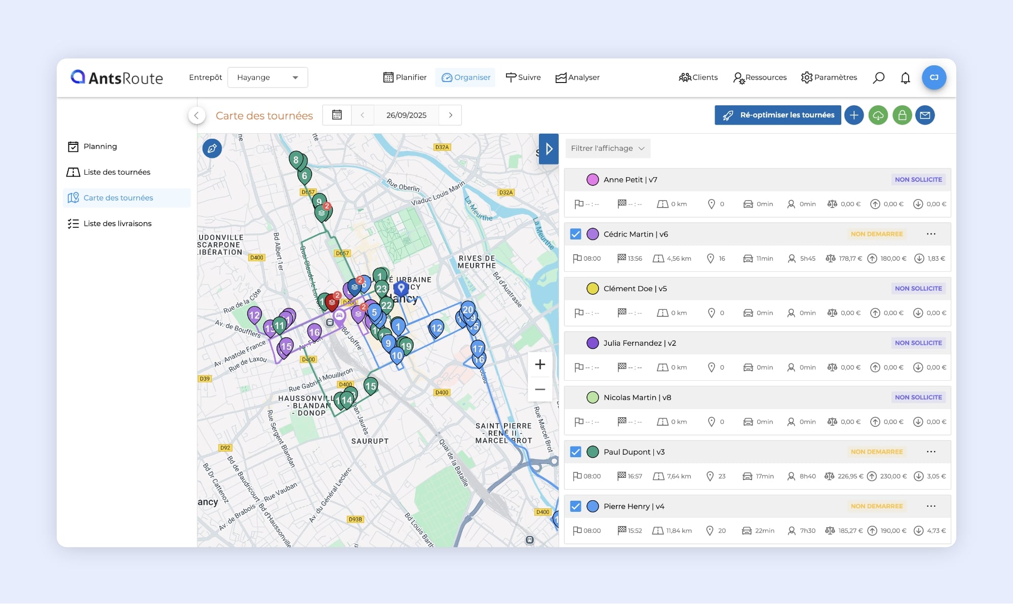Click the search magnifier icon
Viewport: 1013px width, 604px height.
coord(879,77)
